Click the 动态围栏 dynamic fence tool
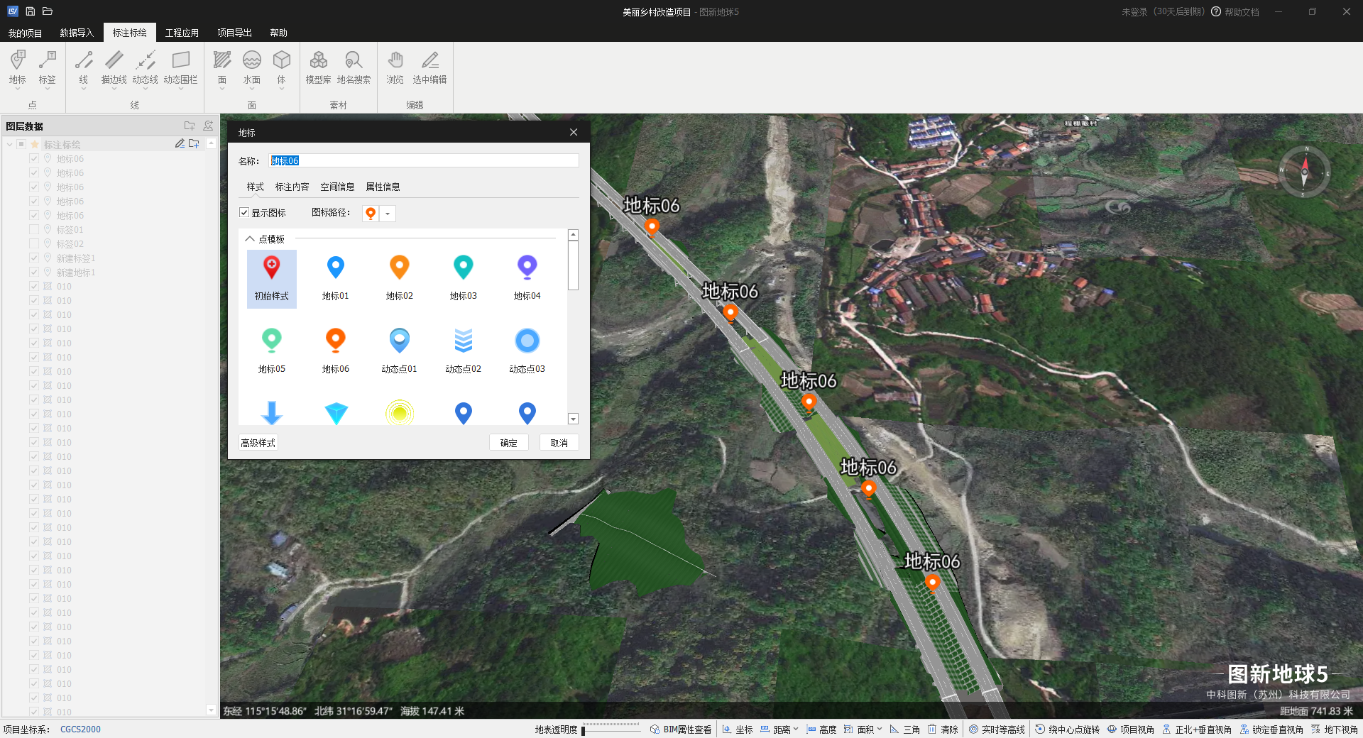This screenshot has width=1363, height=738. [x=180, y=67]
